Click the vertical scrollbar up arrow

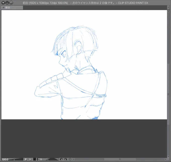click(x=168, y=11)
